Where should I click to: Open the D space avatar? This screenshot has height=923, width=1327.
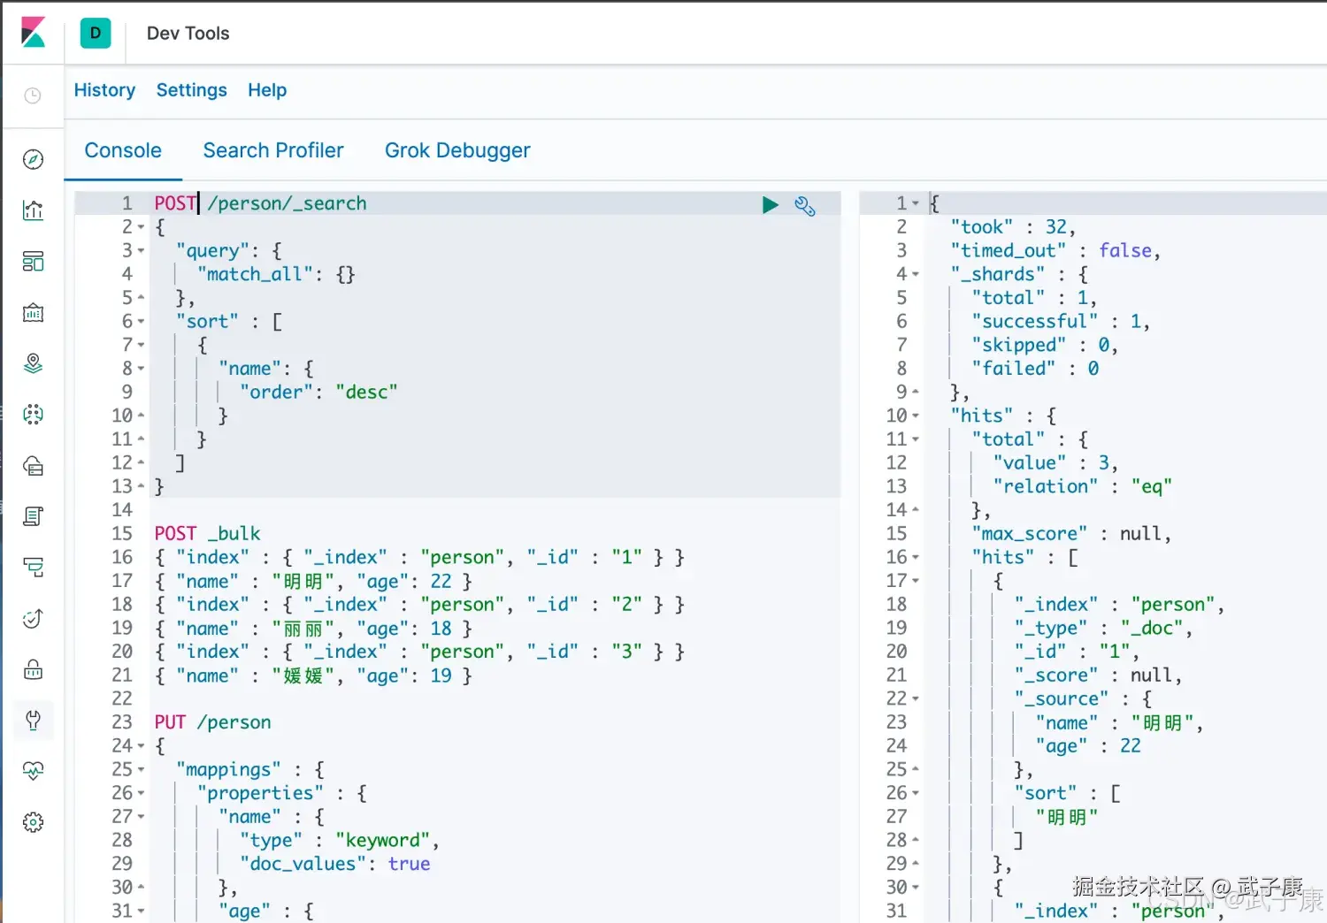(95, 33)
